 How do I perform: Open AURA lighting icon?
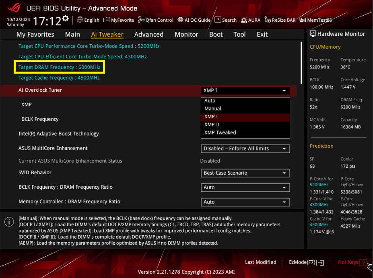click(x=244, y=20)
